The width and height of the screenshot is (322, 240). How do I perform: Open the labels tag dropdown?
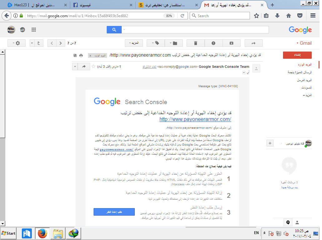[156, 43]
